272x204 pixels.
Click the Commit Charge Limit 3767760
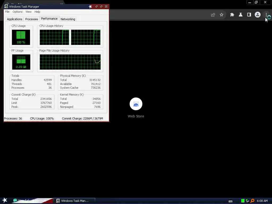[x=46, y=103]
